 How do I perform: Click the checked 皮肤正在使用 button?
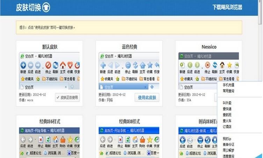(67, 98)
